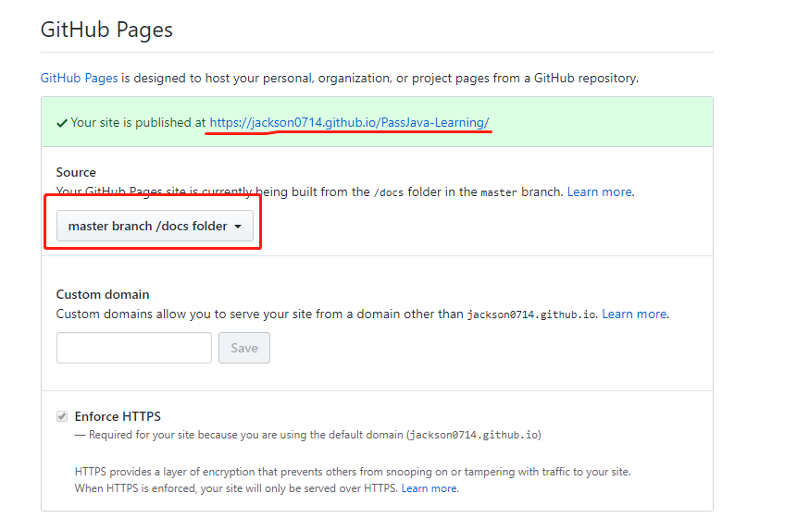Image resolution: width=797 pixels, height=518 pixels.
Task: Click the Save button for custom domain
Action: coord(244,348)
